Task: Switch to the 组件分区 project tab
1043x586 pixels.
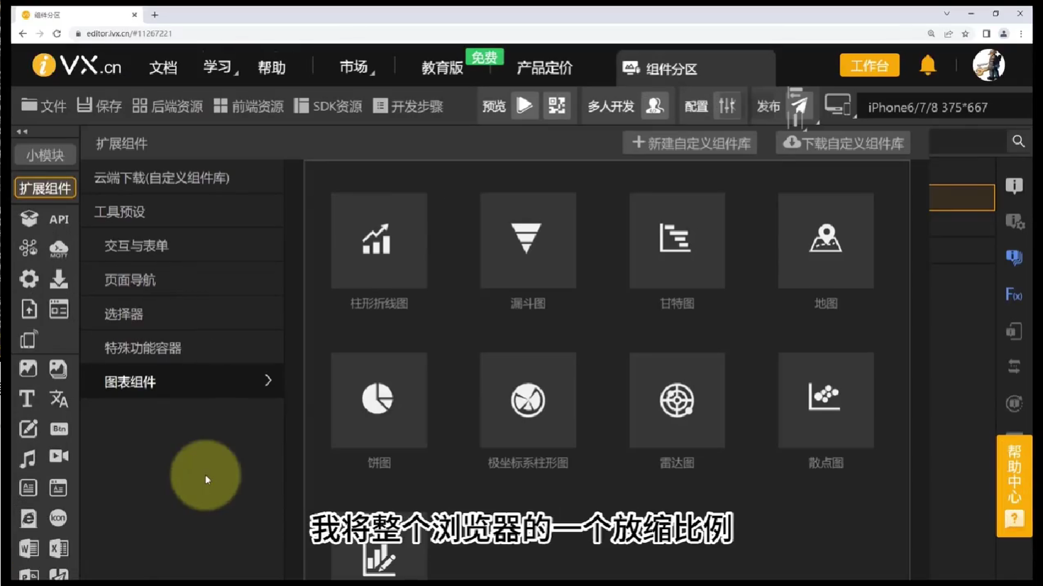Action: (x=695, y=69)
